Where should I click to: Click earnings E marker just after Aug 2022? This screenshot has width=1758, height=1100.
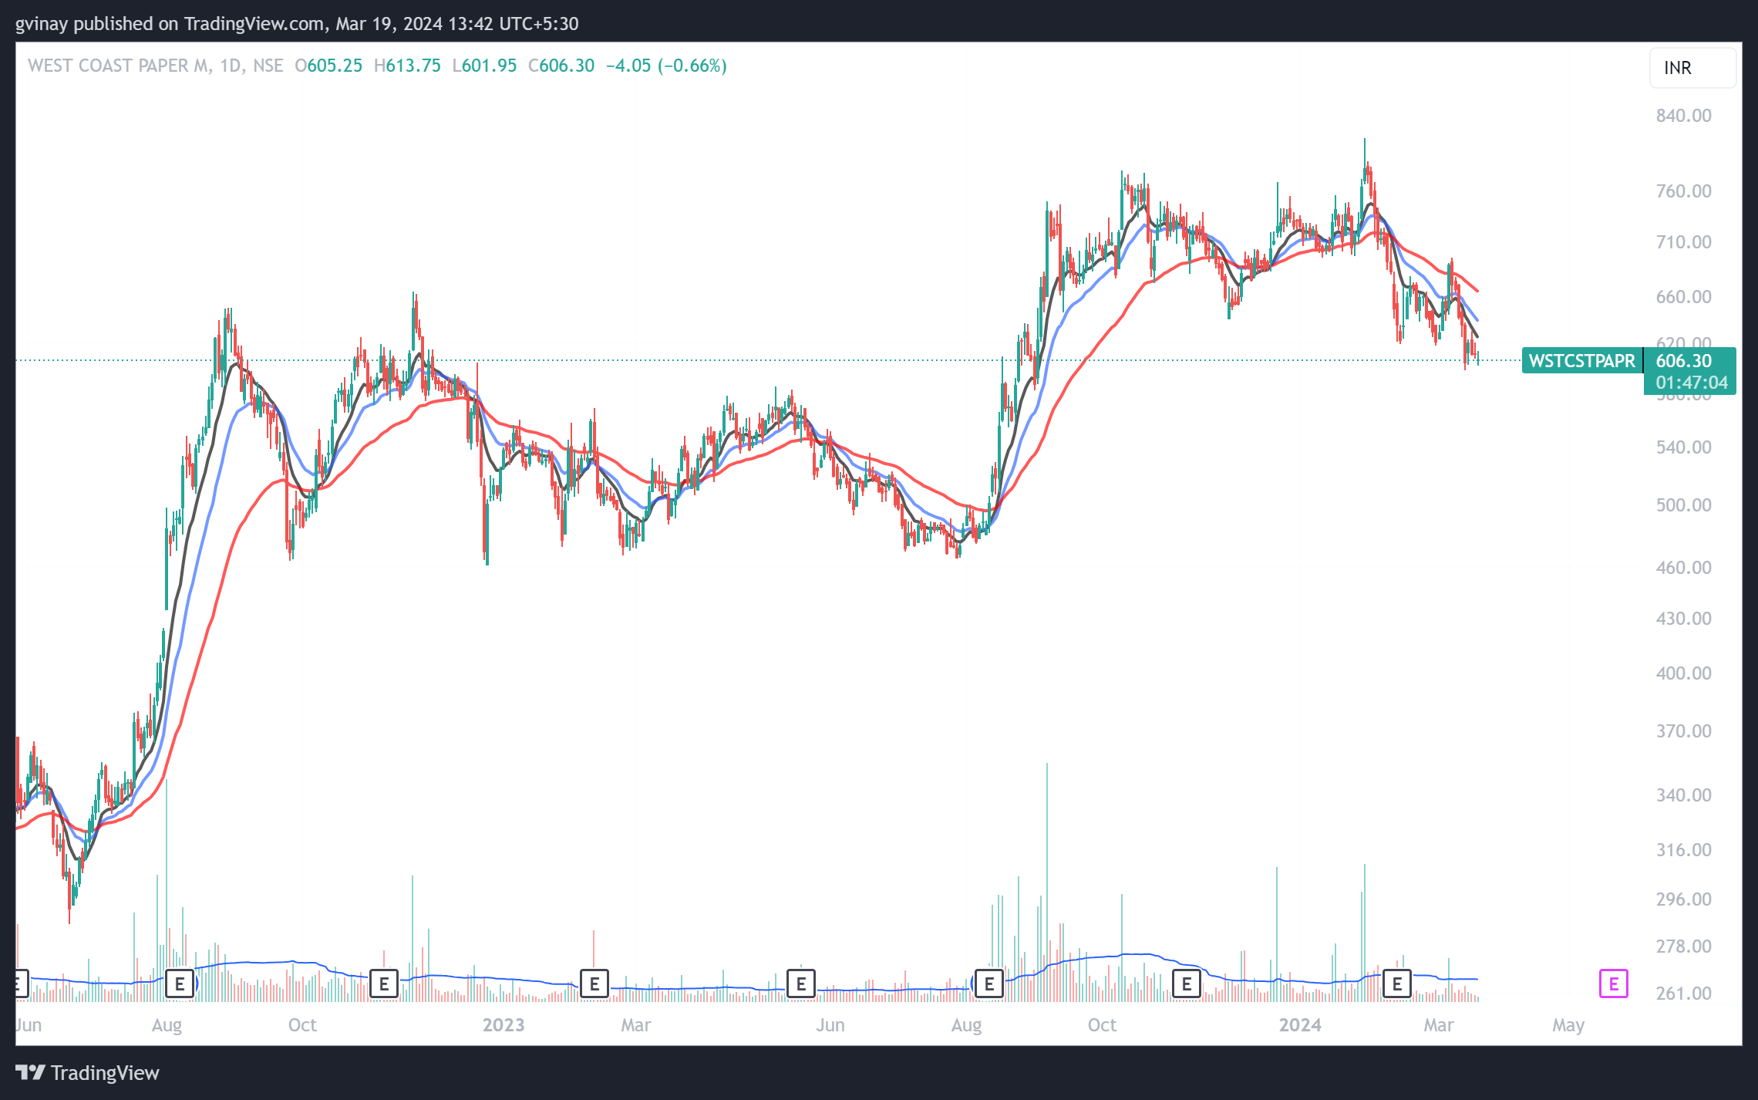pos(180,984)
